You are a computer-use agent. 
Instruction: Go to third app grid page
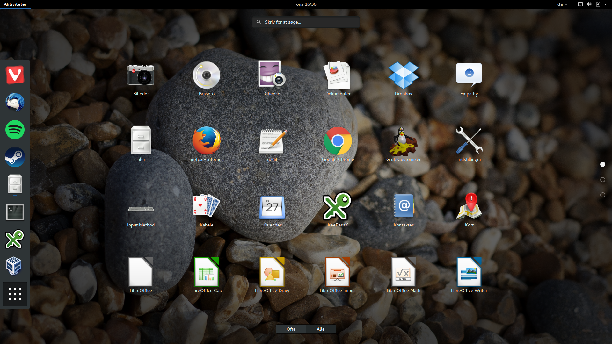click(602, 195)
